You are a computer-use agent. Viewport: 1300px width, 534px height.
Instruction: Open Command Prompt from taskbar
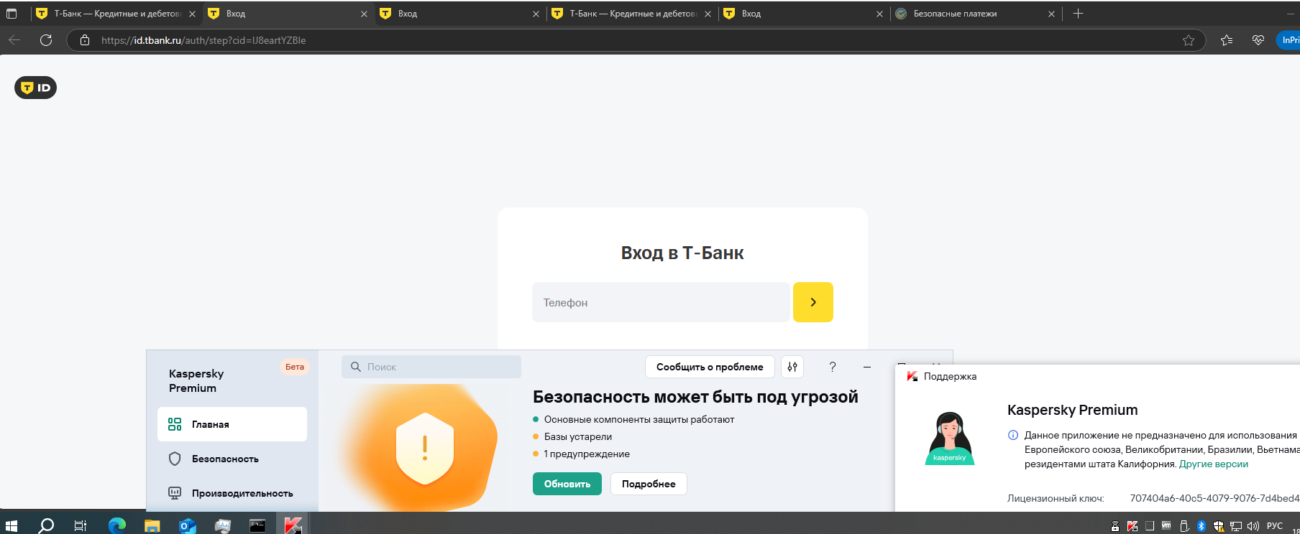[x=257, y=526]
